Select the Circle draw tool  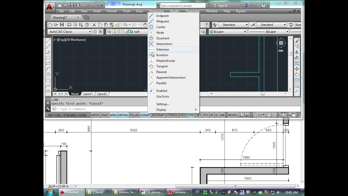click(48, 74)
